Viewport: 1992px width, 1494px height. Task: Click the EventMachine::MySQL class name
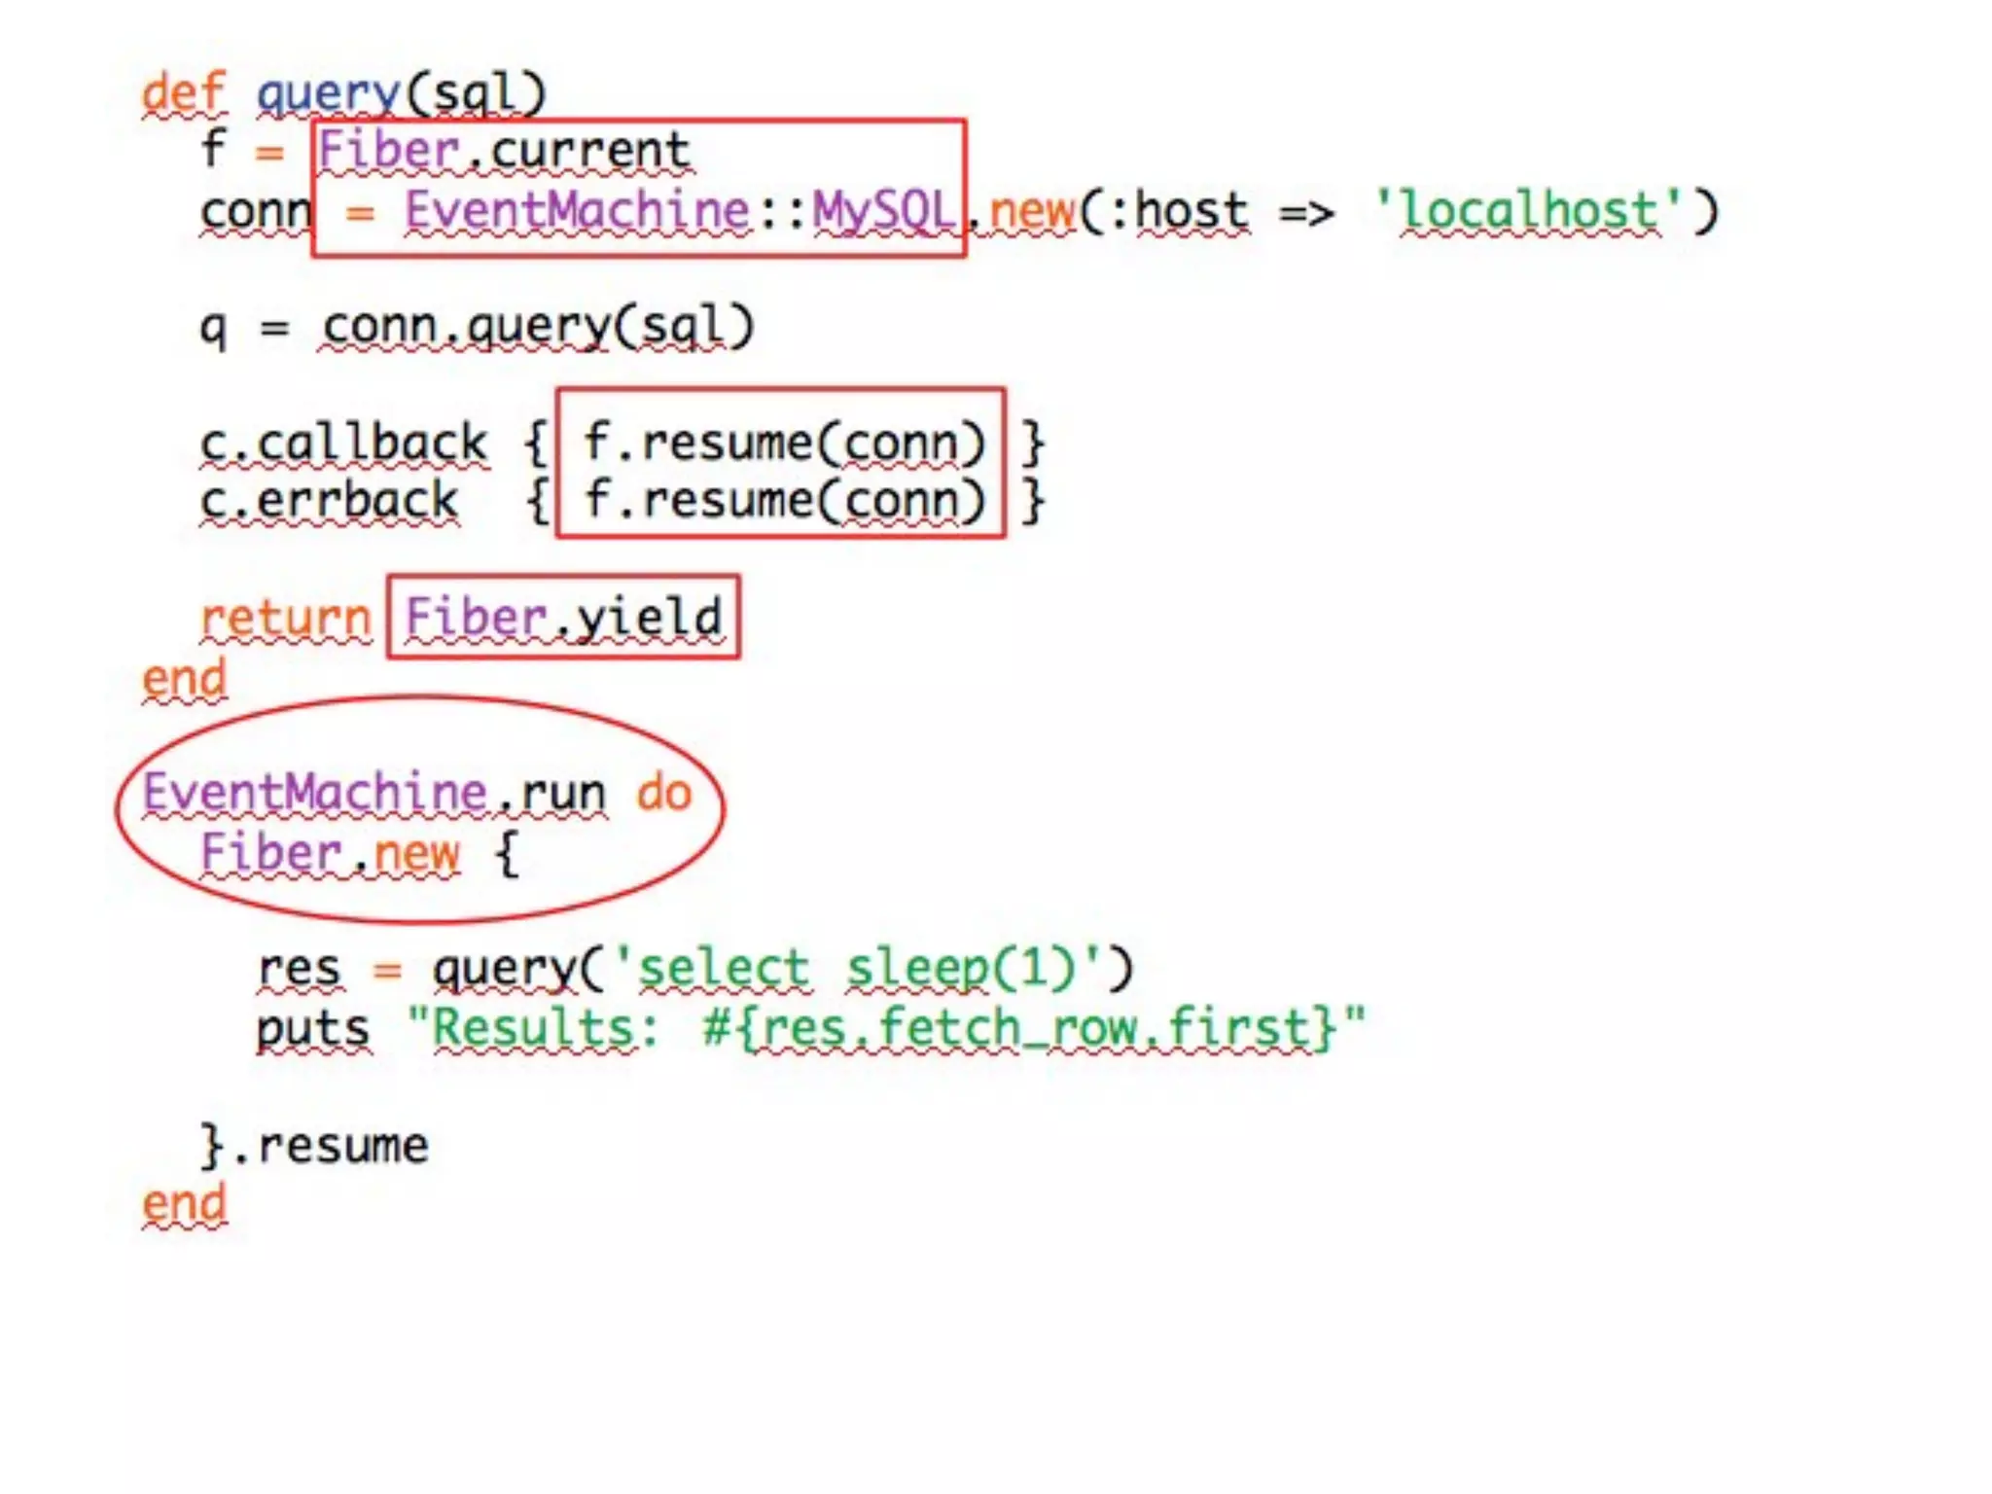point(679,211)
